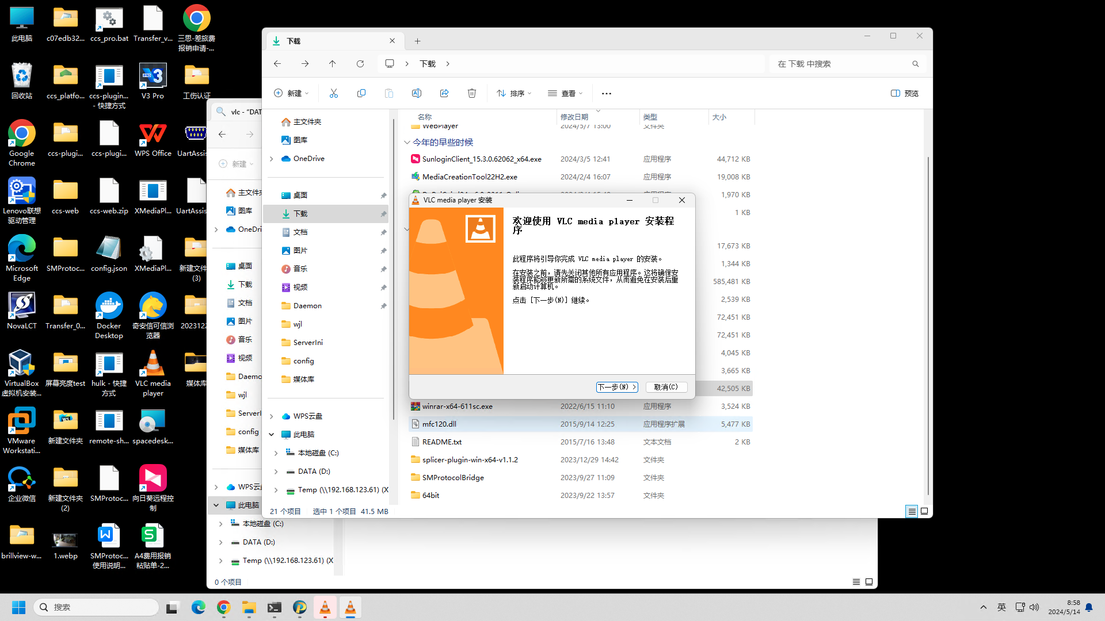
Task: Click the refresh icon in Downloads window
Action: pyautogui.click(x=360, y=64)
